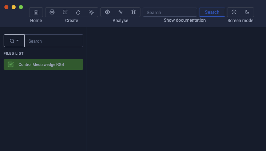Open the files search filter dropdown
This screenshot has height=151, width=266.
coord(14,41)
